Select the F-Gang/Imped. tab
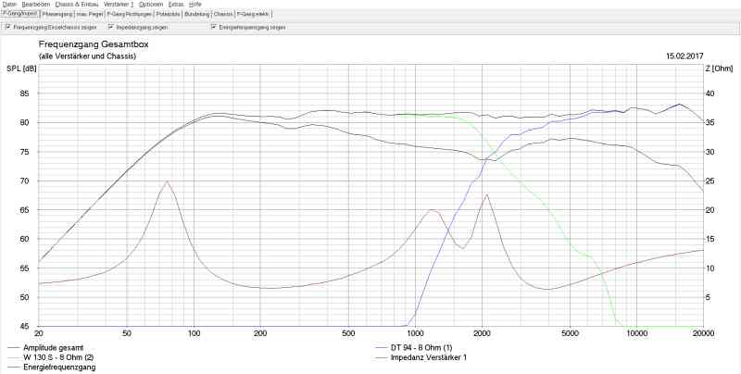 pos(20,14)
